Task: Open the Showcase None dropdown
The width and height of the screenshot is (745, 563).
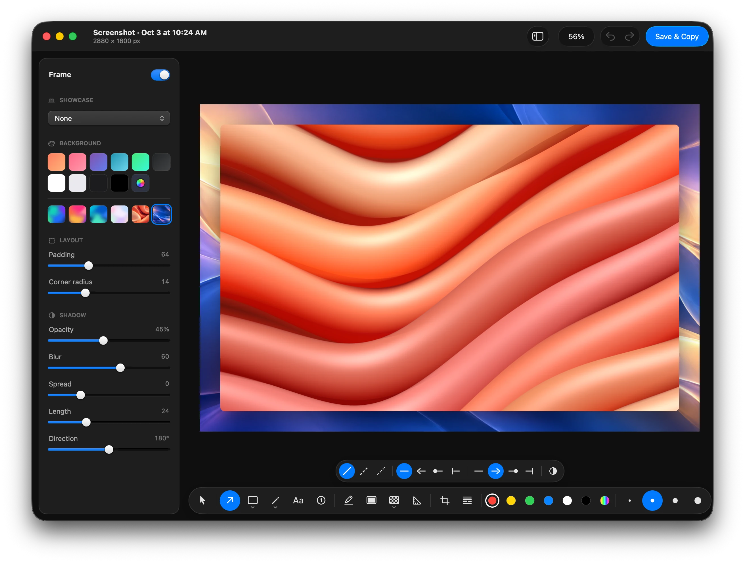Action: 109,118
